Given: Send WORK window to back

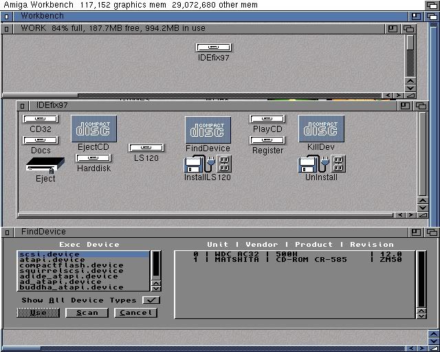Looking at the screenshot, I should [409, 28].
